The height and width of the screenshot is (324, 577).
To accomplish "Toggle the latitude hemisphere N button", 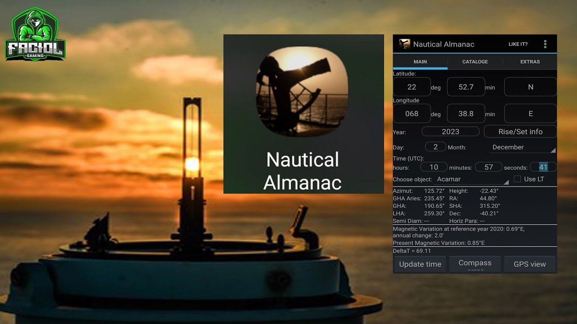I will coord(530,87).
